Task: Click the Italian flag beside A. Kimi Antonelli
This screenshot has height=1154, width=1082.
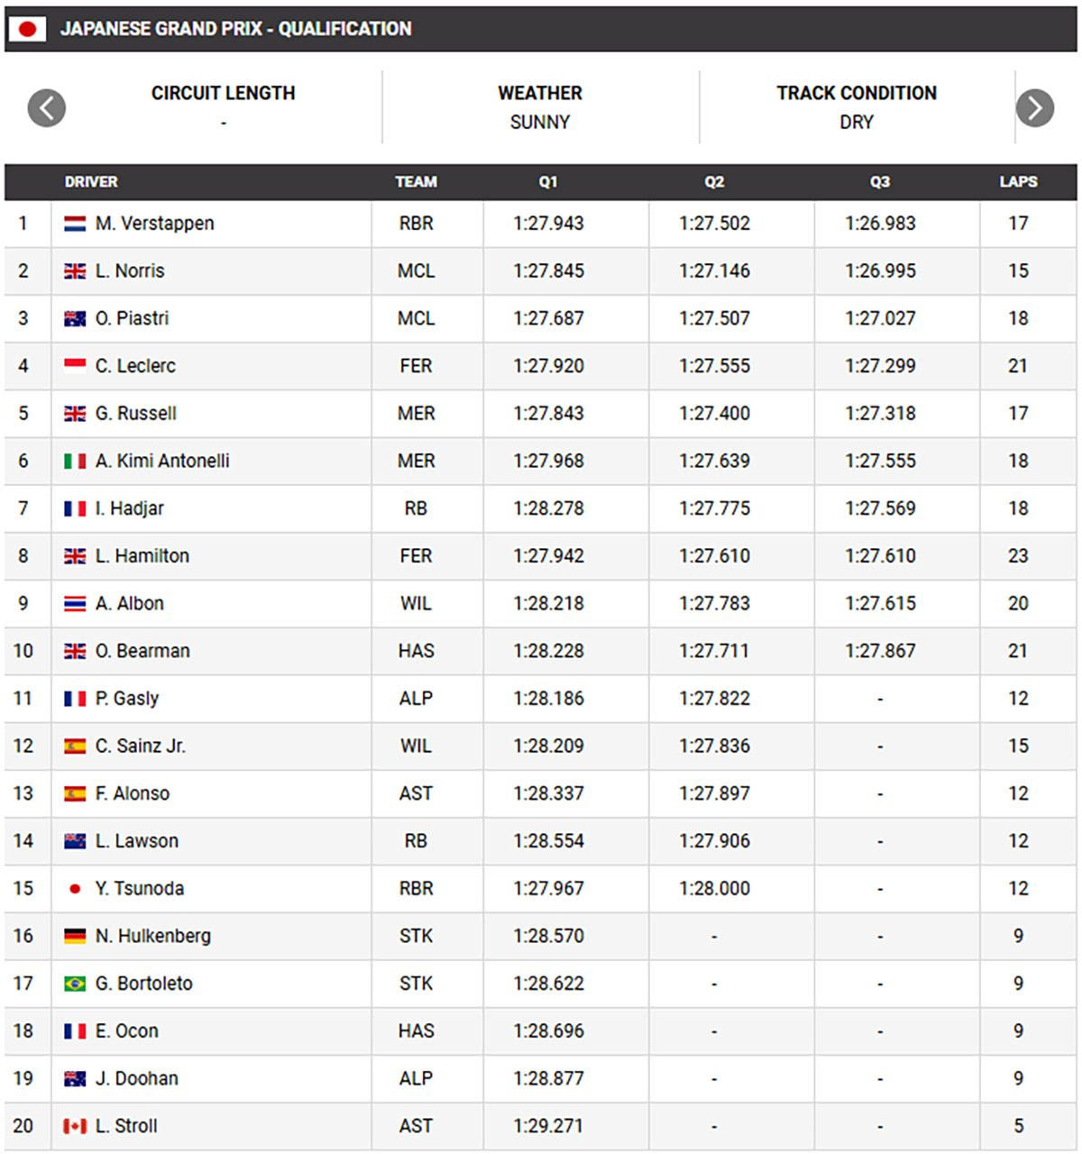Action: point(75,462)
